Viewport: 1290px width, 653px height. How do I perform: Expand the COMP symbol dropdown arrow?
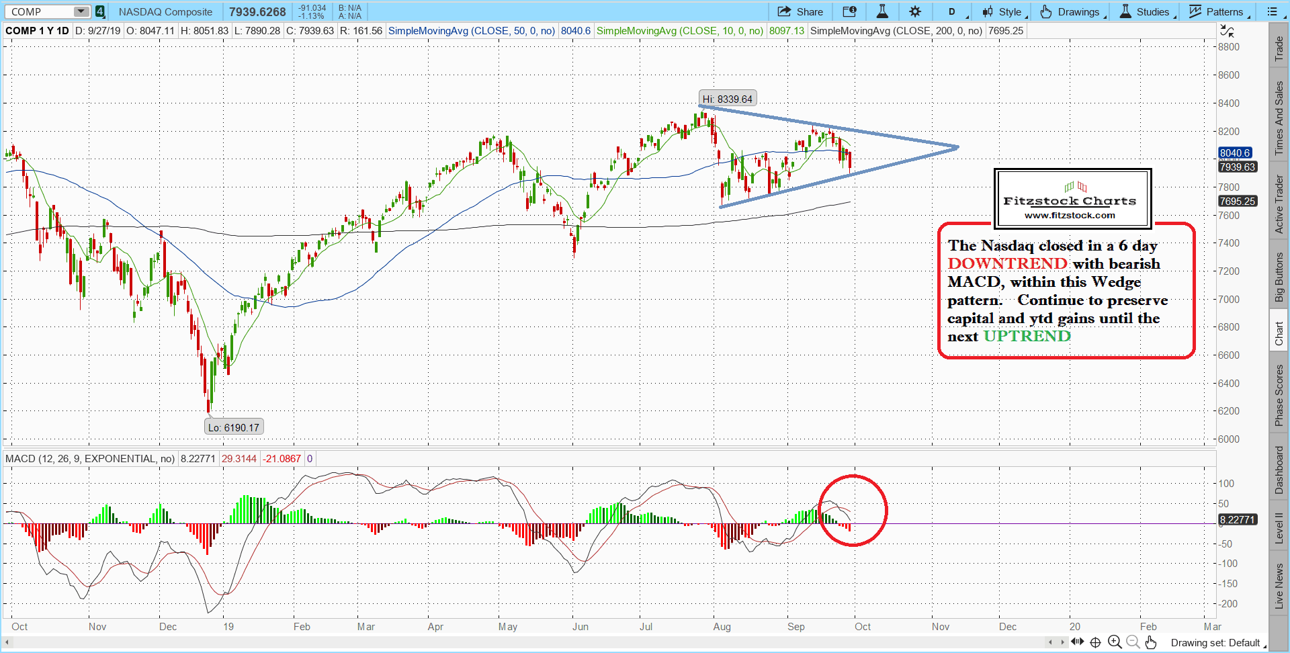click(x=81, y=11)
